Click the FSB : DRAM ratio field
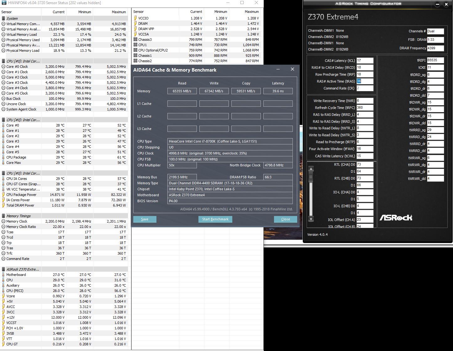453x351 pixels. (x=435, y=40)
